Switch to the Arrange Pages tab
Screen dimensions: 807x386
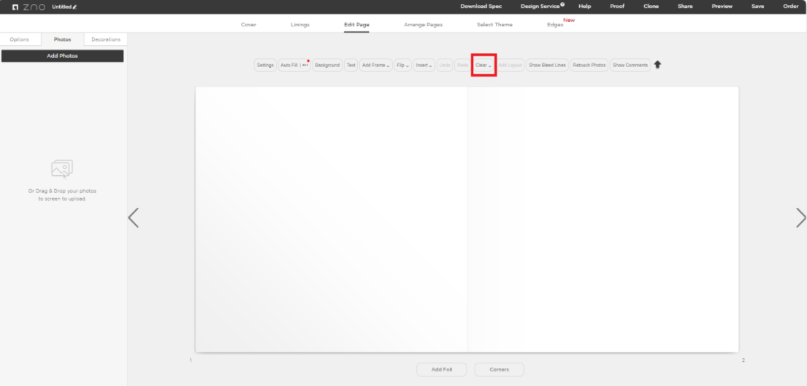pos(423,25)
